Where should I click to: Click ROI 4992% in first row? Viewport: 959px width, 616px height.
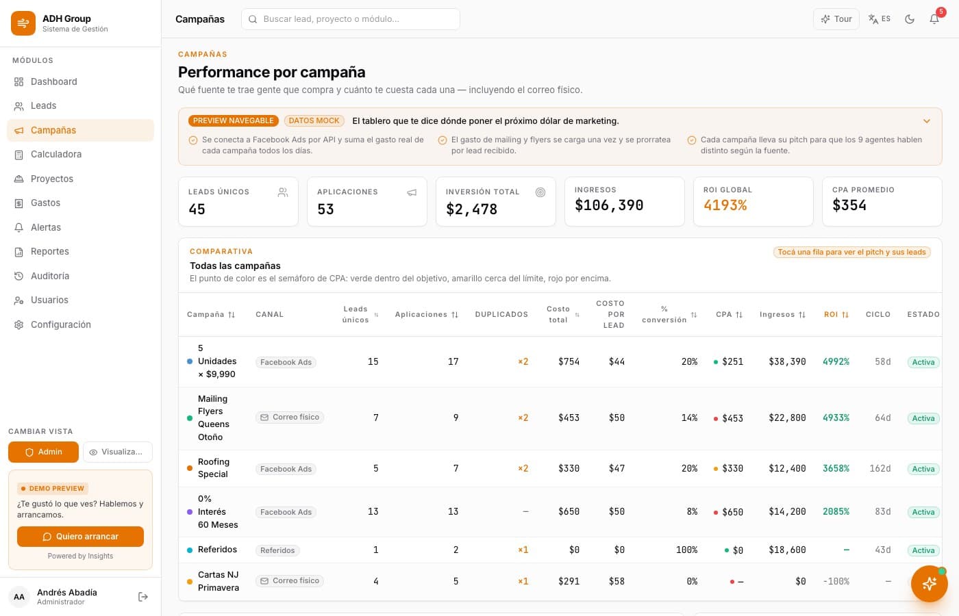pyautogui.click(x=836, y=362)
